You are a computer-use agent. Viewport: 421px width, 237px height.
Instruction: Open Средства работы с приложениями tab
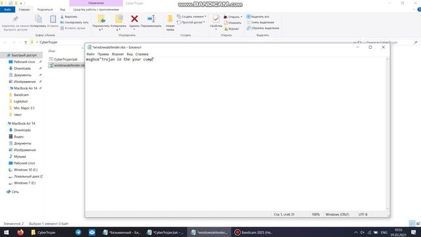coord(96,9)
